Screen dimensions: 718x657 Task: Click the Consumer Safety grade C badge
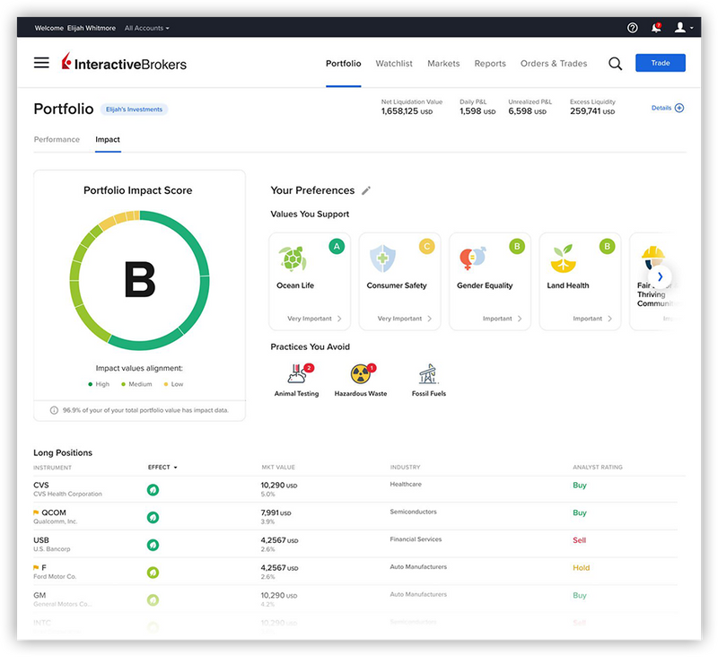coord(427,246)
